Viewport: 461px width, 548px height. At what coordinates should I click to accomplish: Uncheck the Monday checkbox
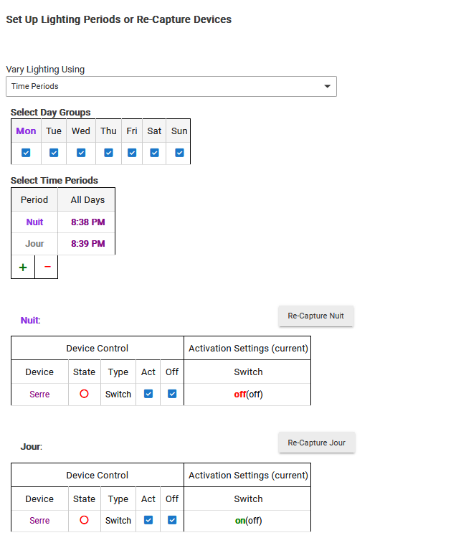[x=26, y=153]
